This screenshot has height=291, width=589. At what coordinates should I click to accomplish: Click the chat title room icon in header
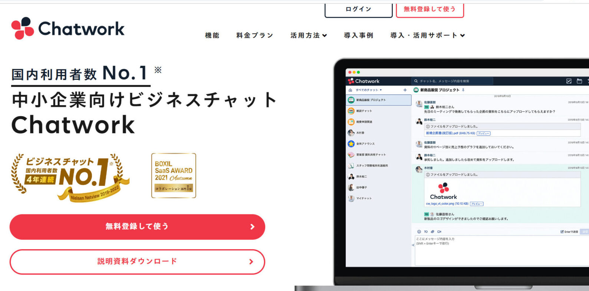[416, 90]
